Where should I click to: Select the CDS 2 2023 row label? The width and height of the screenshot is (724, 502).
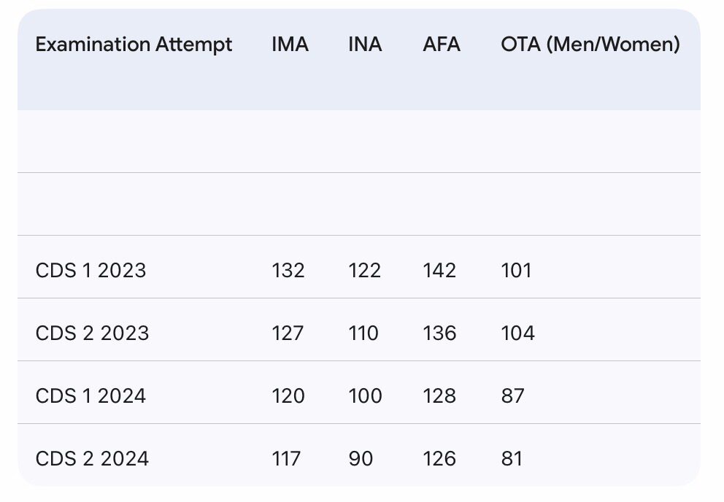click(92, 333)
